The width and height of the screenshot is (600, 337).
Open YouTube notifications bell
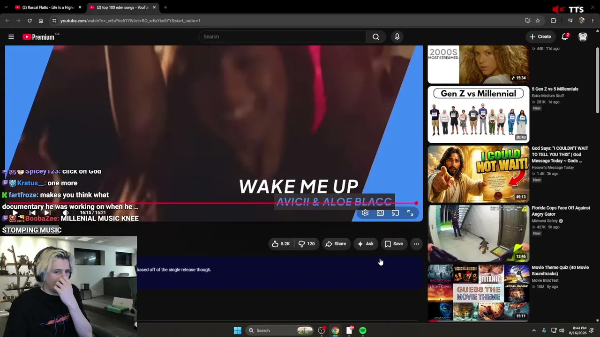565,37
